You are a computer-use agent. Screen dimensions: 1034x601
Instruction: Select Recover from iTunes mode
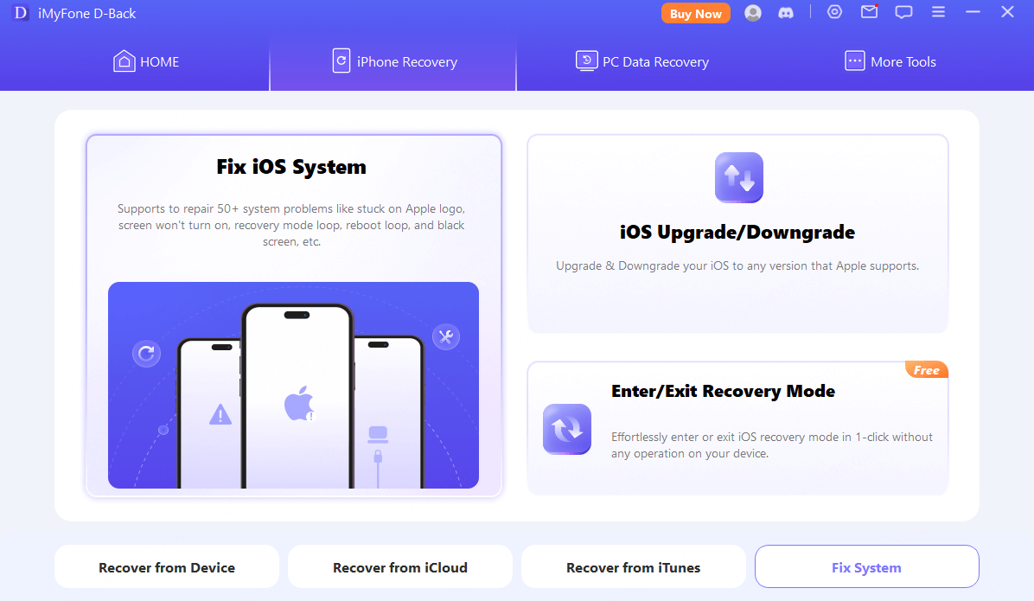point(633,566)
